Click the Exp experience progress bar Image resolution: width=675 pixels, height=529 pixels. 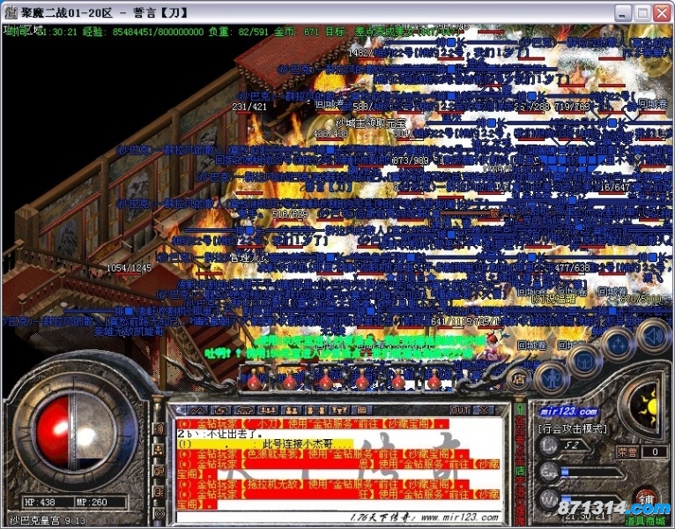coord(593,473)
